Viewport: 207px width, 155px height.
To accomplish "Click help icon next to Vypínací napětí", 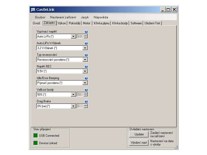I will [86, 32].
